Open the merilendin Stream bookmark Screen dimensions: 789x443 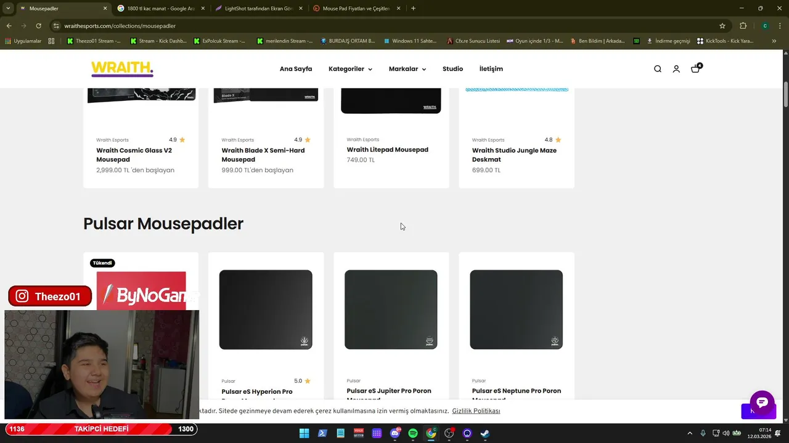click(285, 41)
